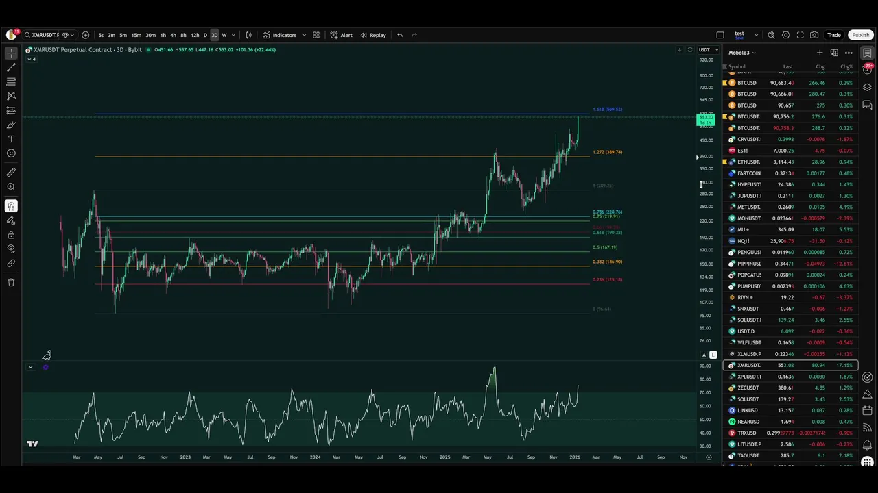Select the 1h timeframe
Screen dimensions: 878x493
coord(163,35)
